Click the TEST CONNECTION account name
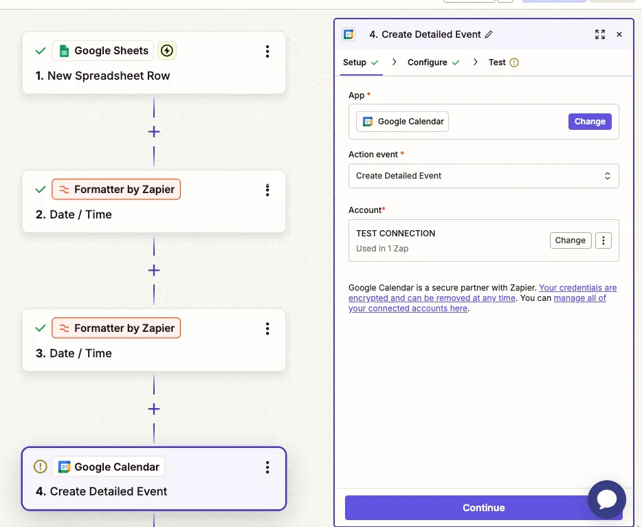 395,234
